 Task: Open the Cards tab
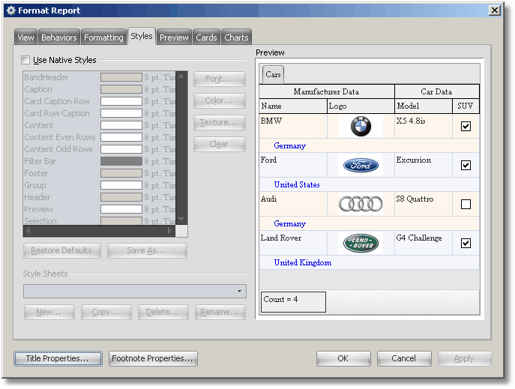click(x=206, y=37)
